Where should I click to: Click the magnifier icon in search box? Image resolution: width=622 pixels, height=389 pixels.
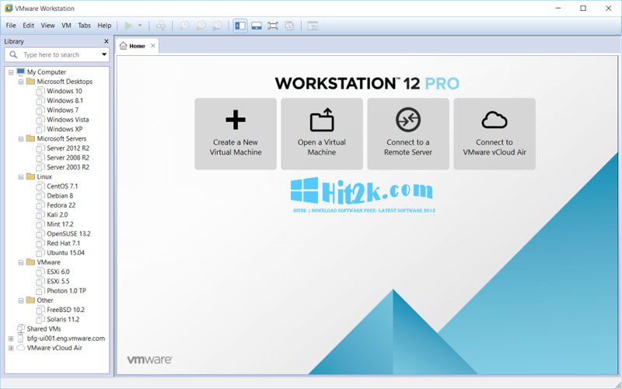13,54
